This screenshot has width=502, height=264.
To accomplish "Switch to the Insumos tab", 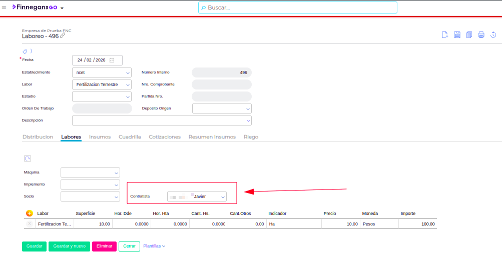I will [100, 137].
